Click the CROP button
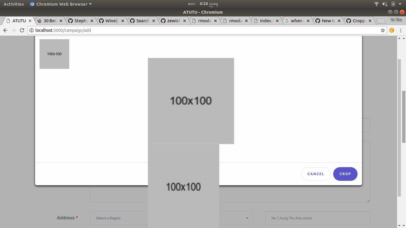 coord(345,174)
